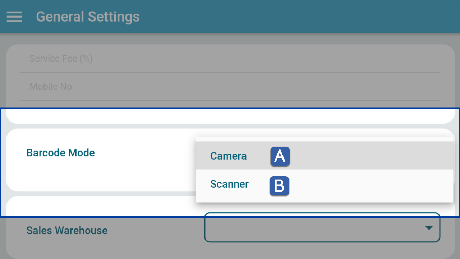
Task: Select Camera as barcode mode
Action: 324,156
